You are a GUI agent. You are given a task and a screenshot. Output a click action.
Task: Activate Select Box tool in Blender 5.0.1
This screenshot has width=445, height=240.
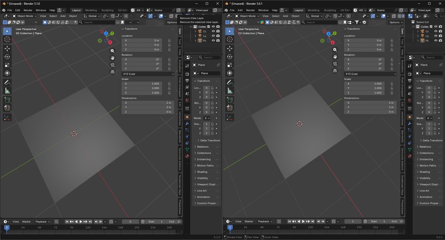pos(230,31)
